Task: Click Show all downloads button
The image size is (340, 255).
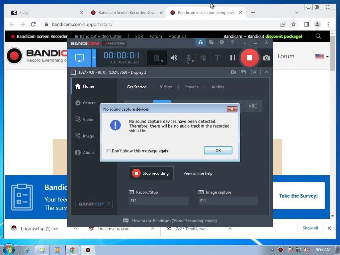Action: (310, 228)
